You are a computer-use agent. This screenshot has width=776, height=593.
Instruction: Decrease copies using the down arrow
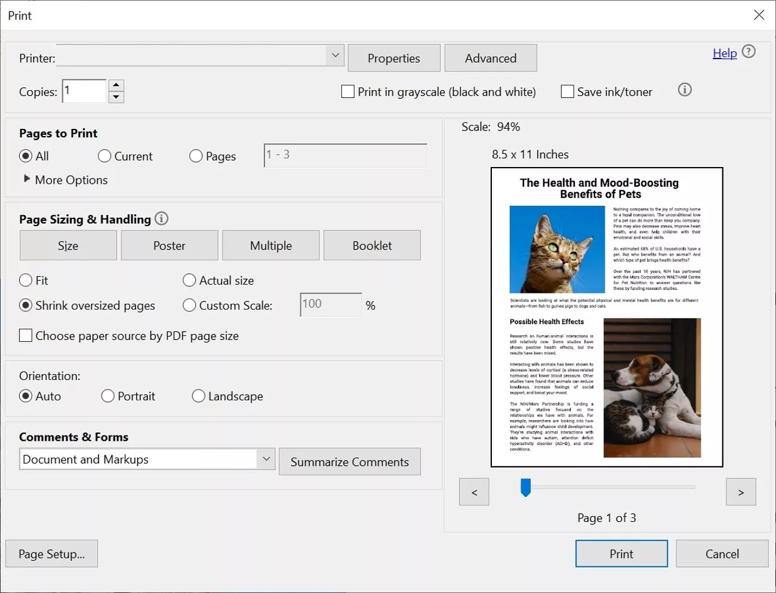pyautogui.click(x=116, y=97)
